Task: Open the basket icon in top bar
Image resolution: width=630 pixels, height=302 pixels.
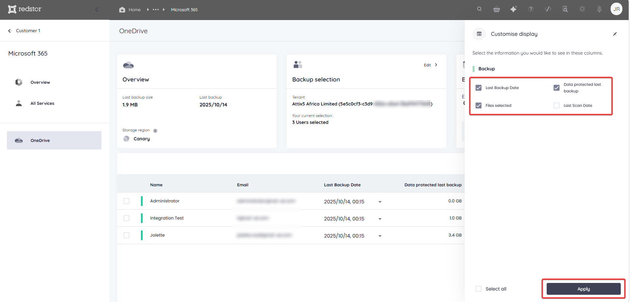Action: 497,9
